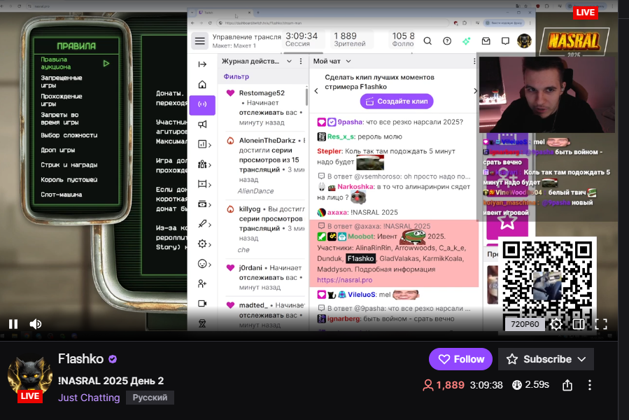This screenshot has height=420, width=629.
Task: Click the Restomage52 activity entry
Action: (x=264, y=108)
